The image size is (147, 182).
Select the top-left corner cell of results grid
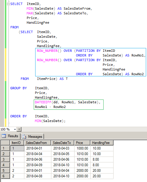tap(5, 143)
